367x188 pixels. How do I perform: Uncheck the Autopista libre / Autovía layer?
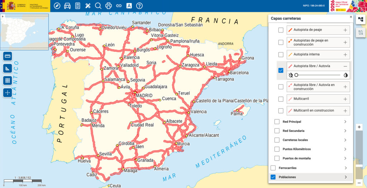[x=281, y=70]
